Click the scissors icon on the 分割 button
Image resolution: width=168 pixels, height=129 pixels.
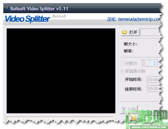point(124,110)
